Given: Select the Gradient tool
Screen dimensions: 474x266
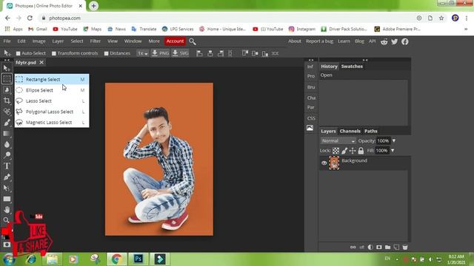Looking at the screenshot, I should [x=7, y=133].
